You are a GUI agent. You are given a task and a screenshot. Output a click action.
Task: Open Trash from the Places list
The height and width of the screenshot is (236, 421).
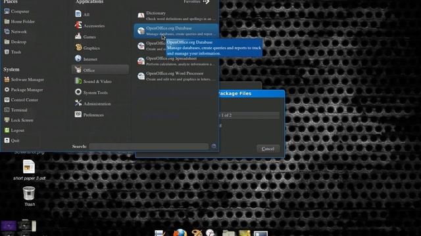point(12,52)
